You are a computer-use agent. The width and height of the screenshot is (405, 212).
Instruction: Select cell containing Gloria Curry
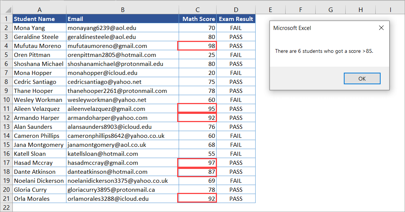pyautogui.click(x=39, y=190)
